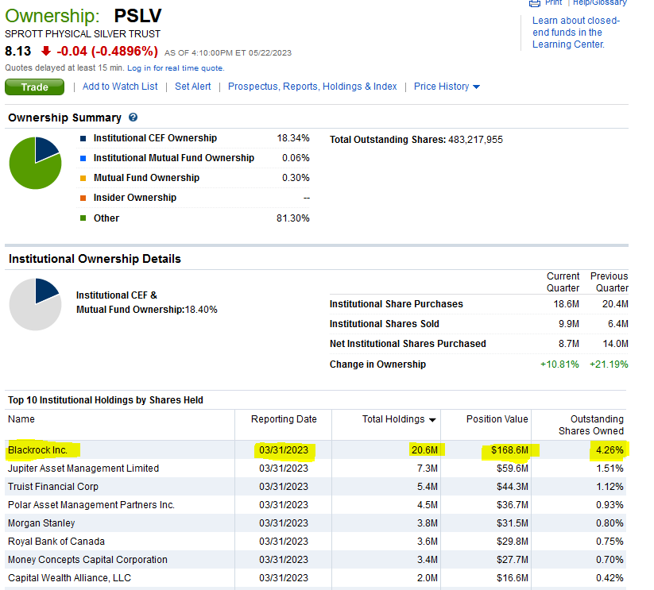Click the 18.34% Institutional CEF Ownership value

point(293,138)
